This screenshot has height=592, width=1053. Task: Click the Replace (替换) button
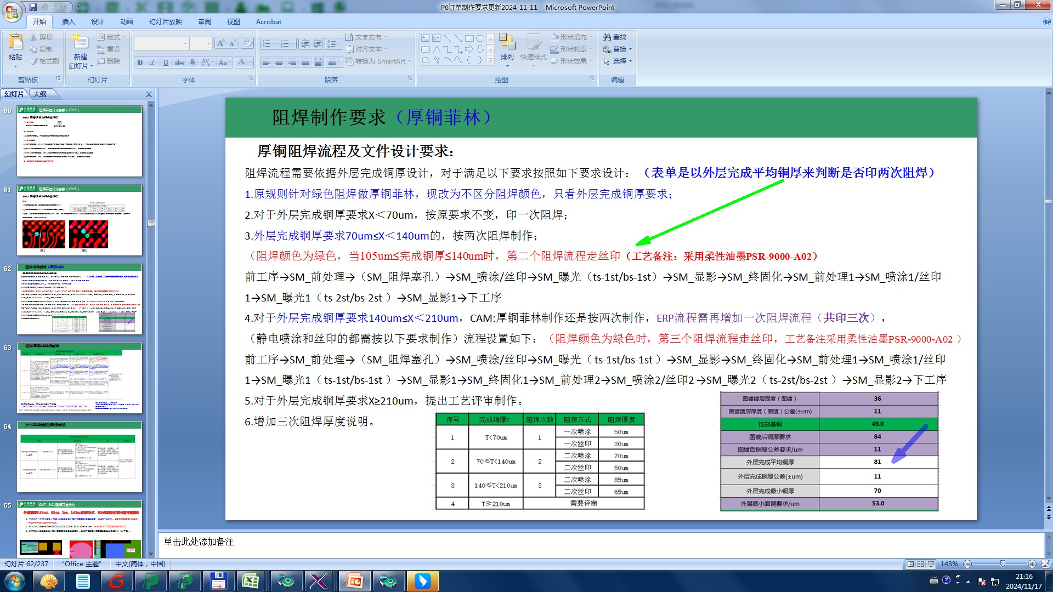[x=618, y=49]
